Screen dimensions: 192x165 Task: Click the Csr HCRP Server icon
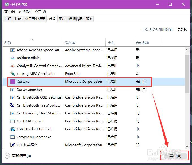point(13,121)
